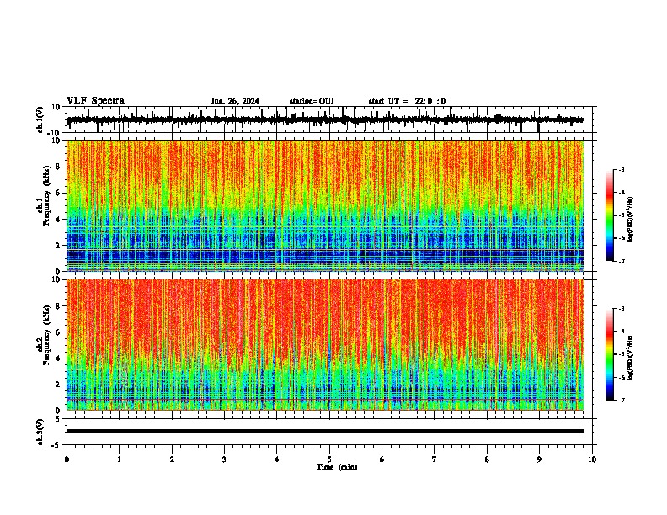Click the "ch.1(V)" waveform axis label

click(40, 119)
